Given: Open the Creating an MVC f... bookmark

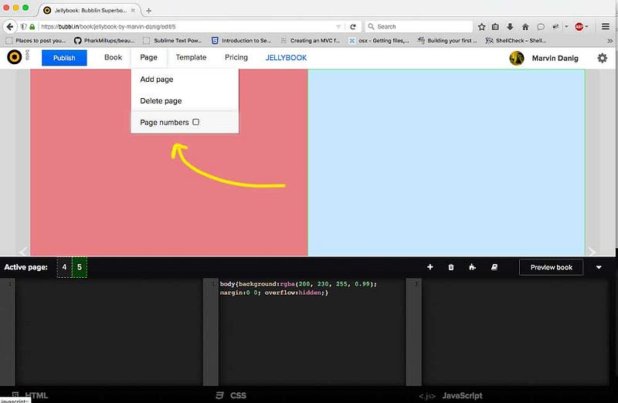Looking at the screenshot, I should click(311, 41).
